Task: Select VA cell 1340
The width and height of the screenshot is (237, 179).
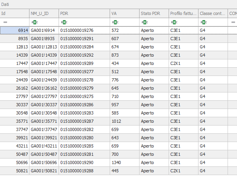Action: (125, 162)
